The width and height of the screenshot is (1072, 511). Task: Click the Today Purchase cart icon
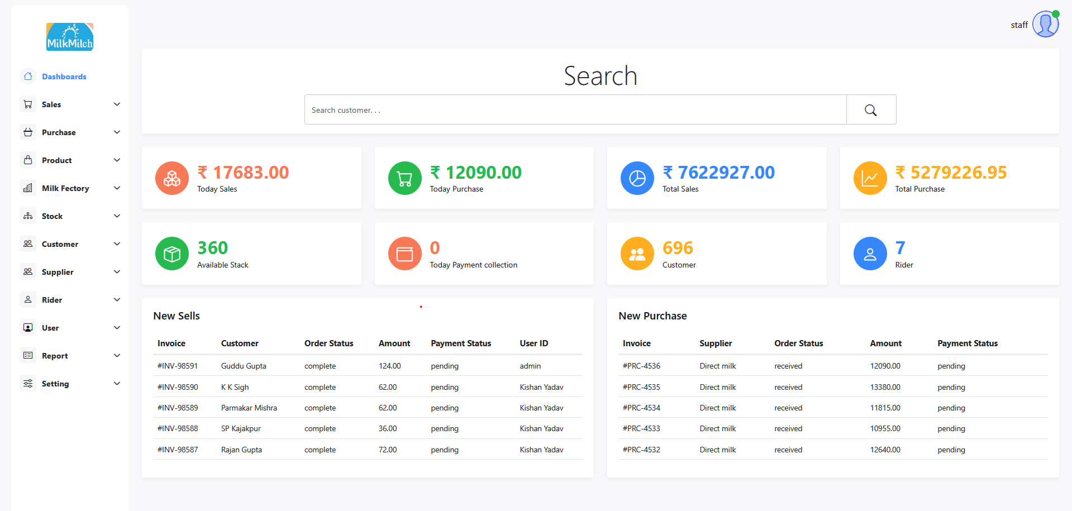tap(404, 178)
